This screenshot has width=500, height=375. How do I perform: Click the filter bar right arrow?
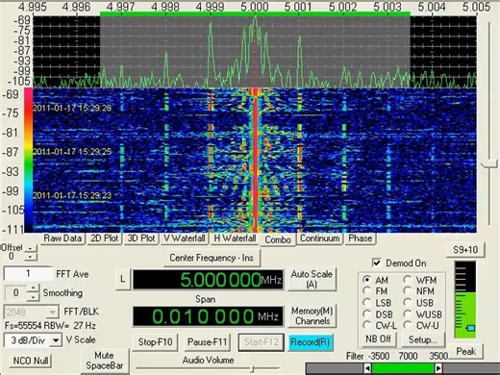(438, 368)
